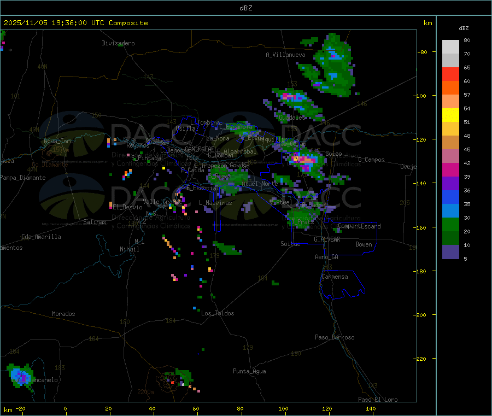Click the Morados label
The width and height of the screenshot is (492, 416).
pos(63,314)
